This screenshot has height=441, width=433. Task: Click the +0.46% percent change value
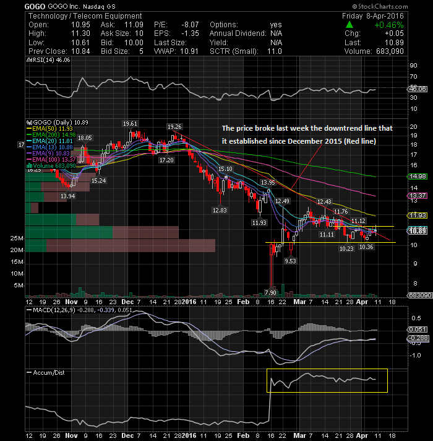(389, 25)
